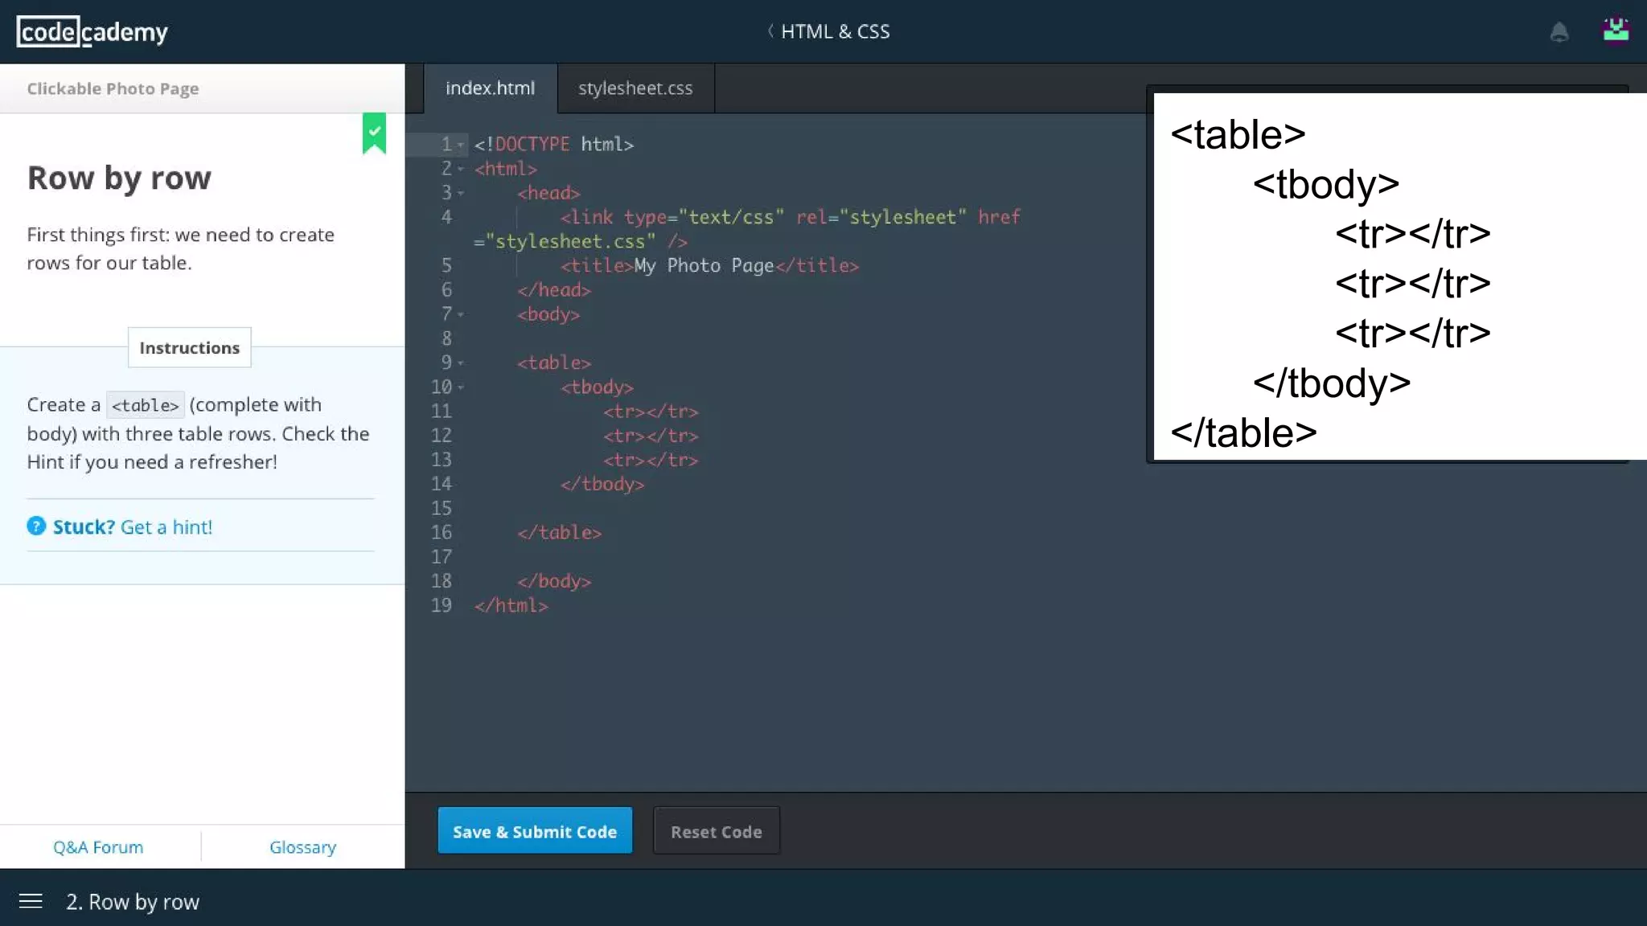
Task: Open the notifications bell
Action: pyautogui.click(x=1559, y=32)
